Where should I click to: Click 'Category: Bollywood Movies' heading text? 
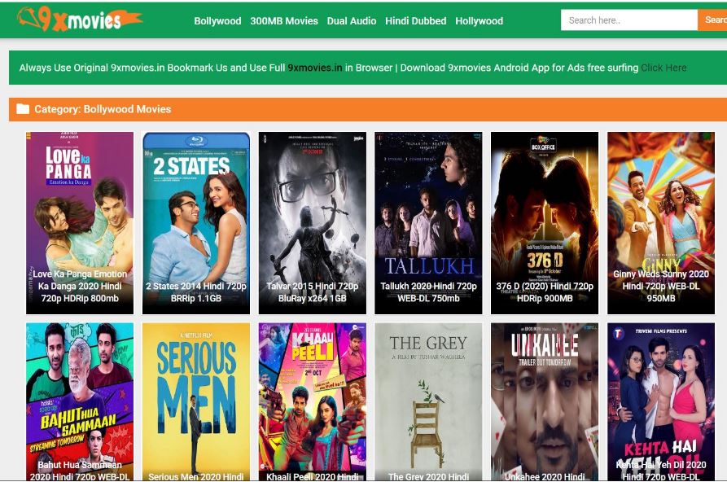103,109
